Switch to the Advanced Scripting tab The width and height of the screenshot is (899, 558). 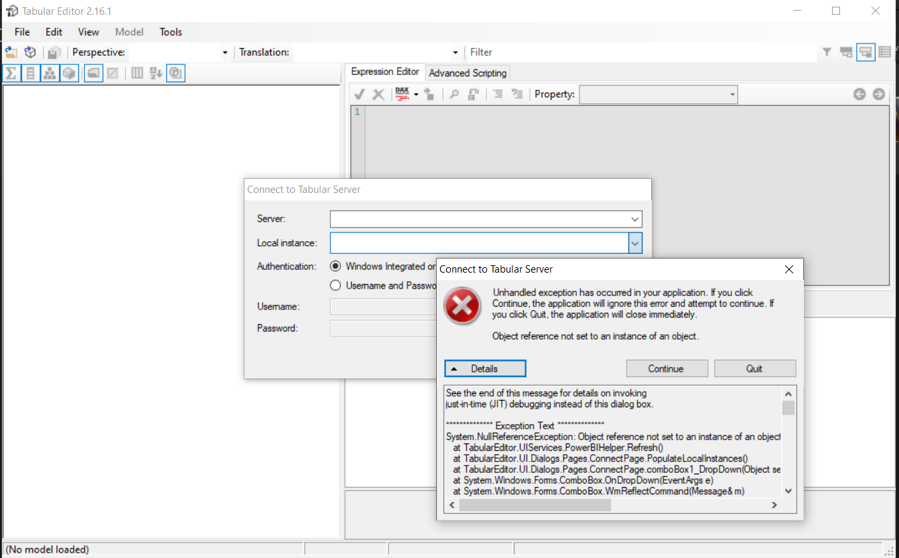[x=468, y=73]
